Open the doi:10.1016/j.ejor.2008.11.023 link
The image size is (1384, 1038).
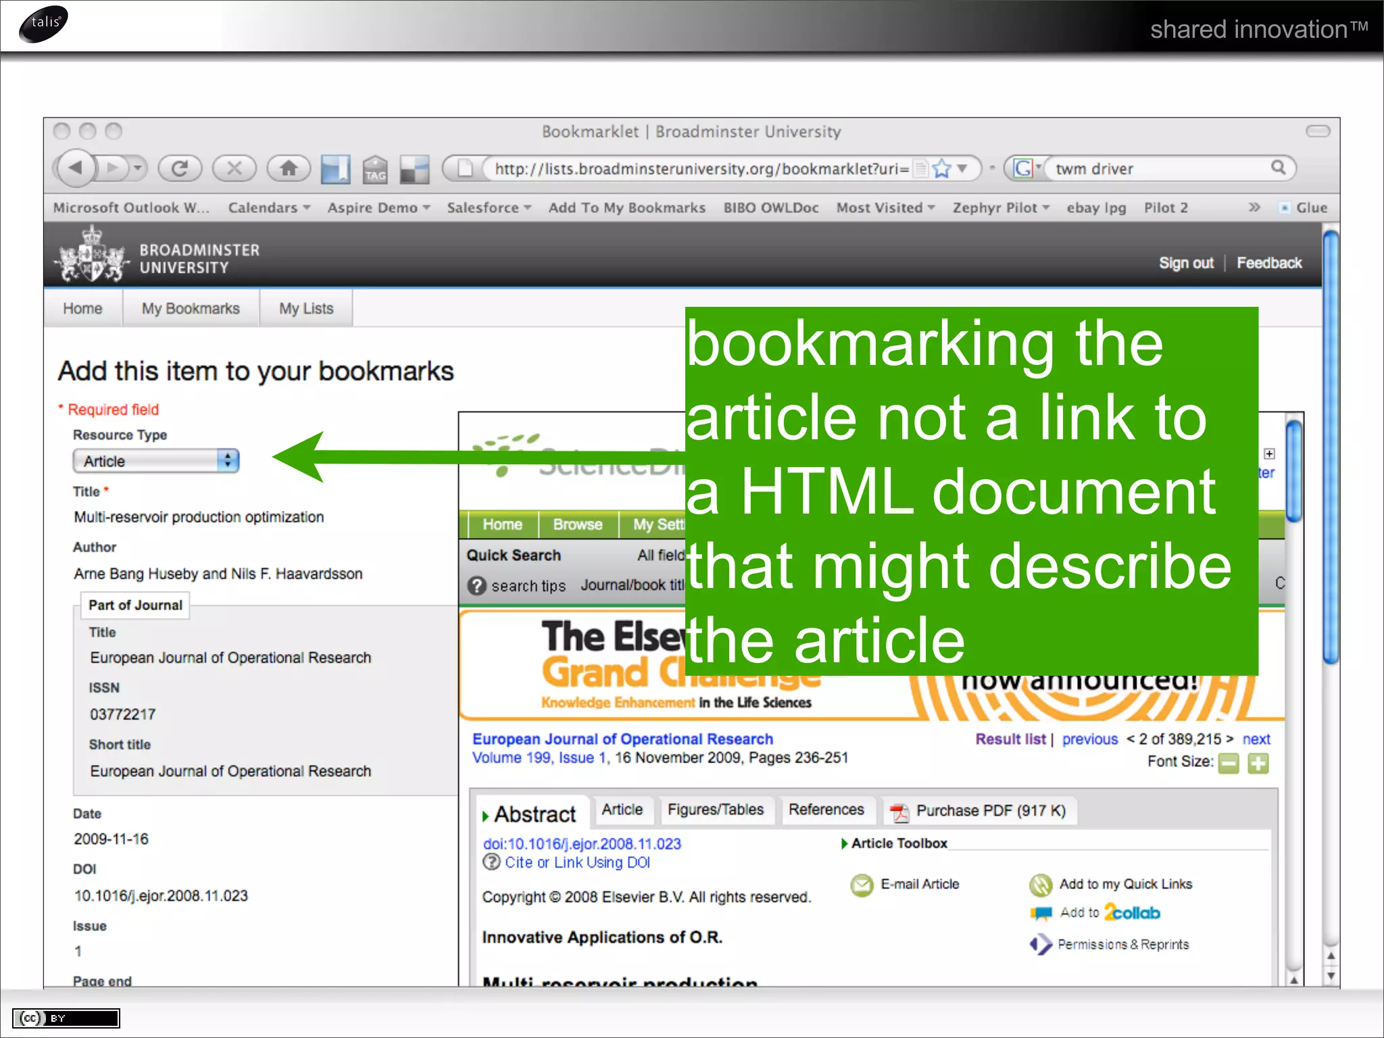[x=582, y=843]
